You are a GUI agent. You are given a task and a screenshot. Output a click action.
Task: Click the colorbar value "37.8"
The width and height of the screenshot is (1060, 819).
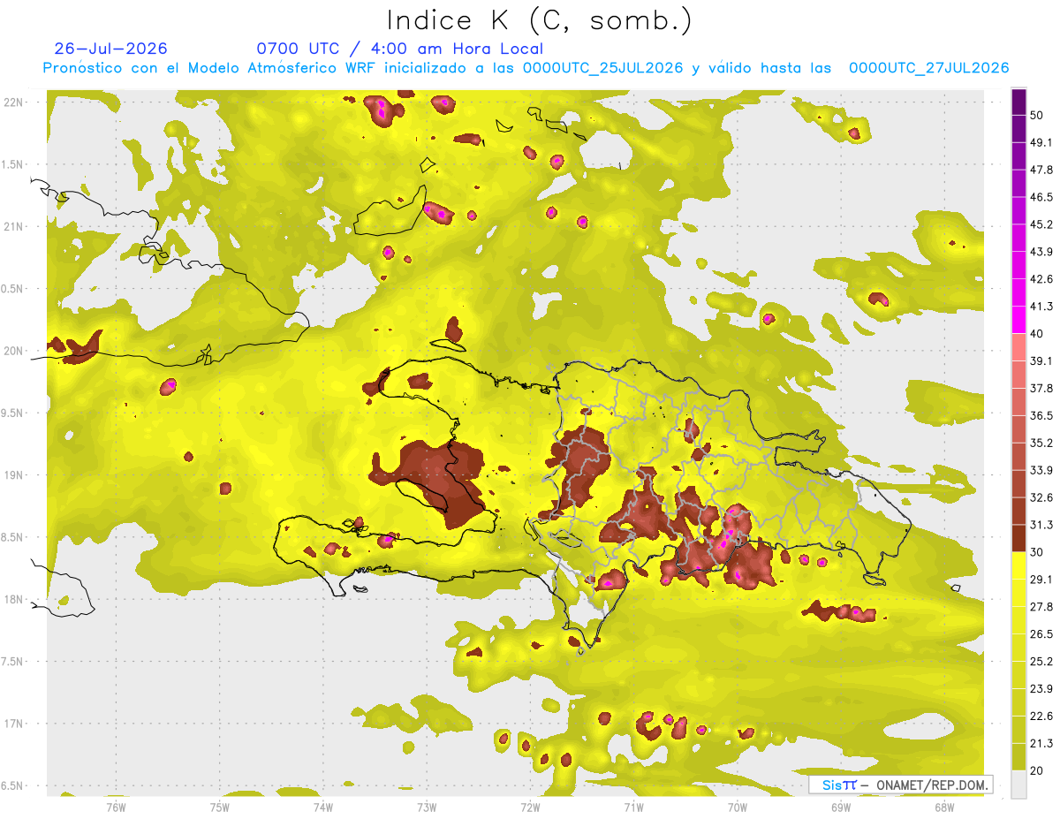click(x=1042, y=388)
